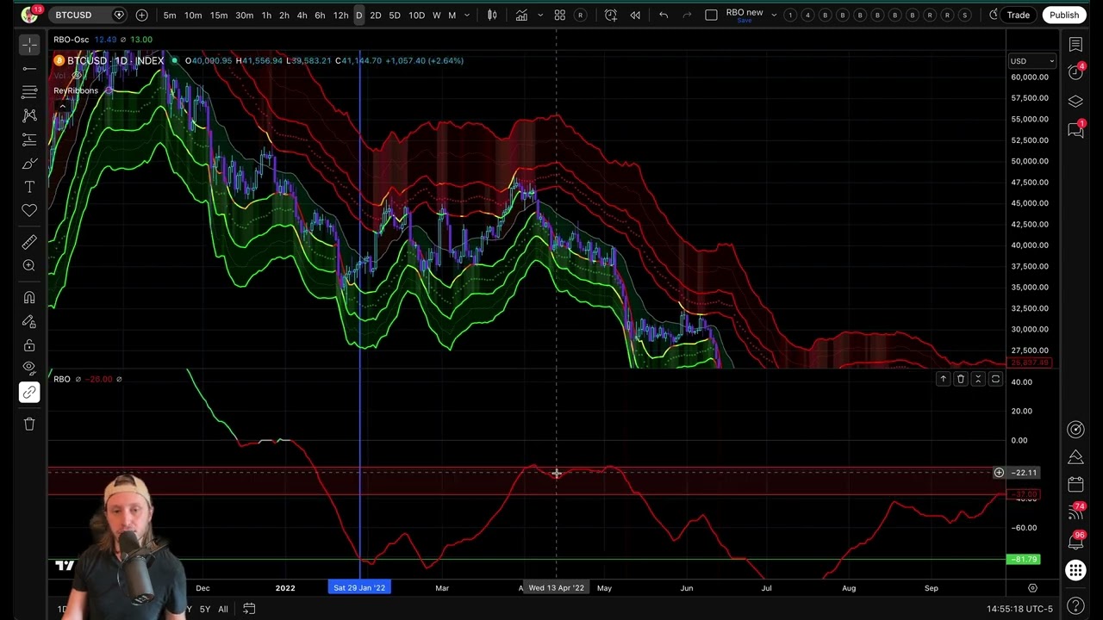Screen dimensions: 1103x620
Task: Toggle the drawings link sync button
Action: click(x=29, y=393)
